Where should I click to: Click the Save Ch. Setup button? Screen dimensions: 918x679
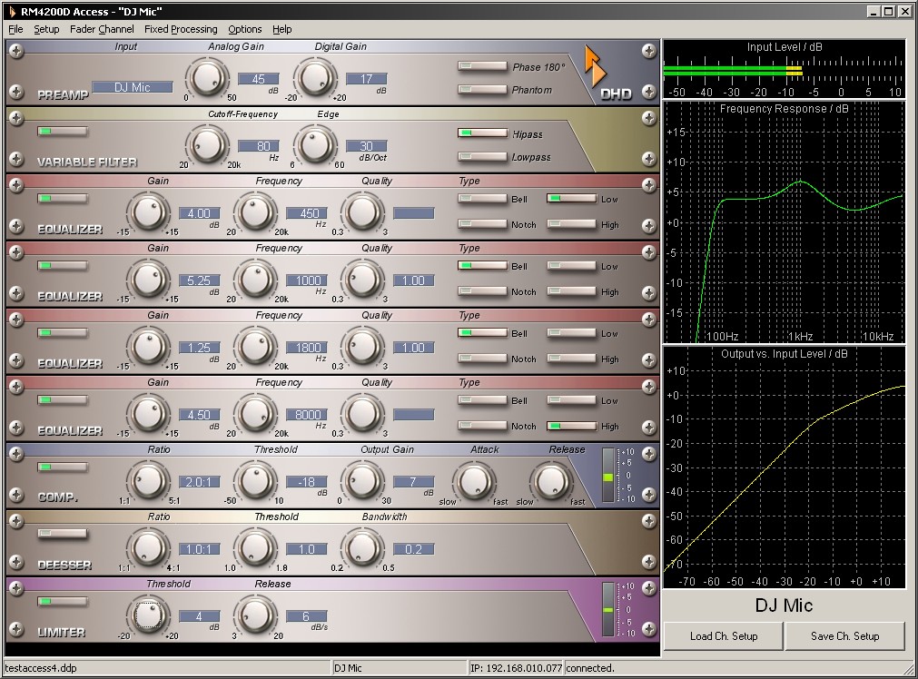pyautogui.click(x=844, y=636)
